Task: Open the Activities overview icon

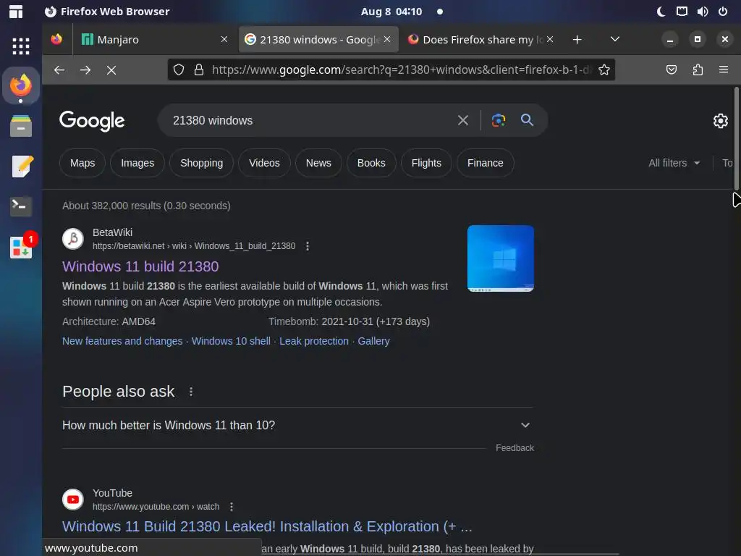Action: pyautogui.click(x=16, y=12)
